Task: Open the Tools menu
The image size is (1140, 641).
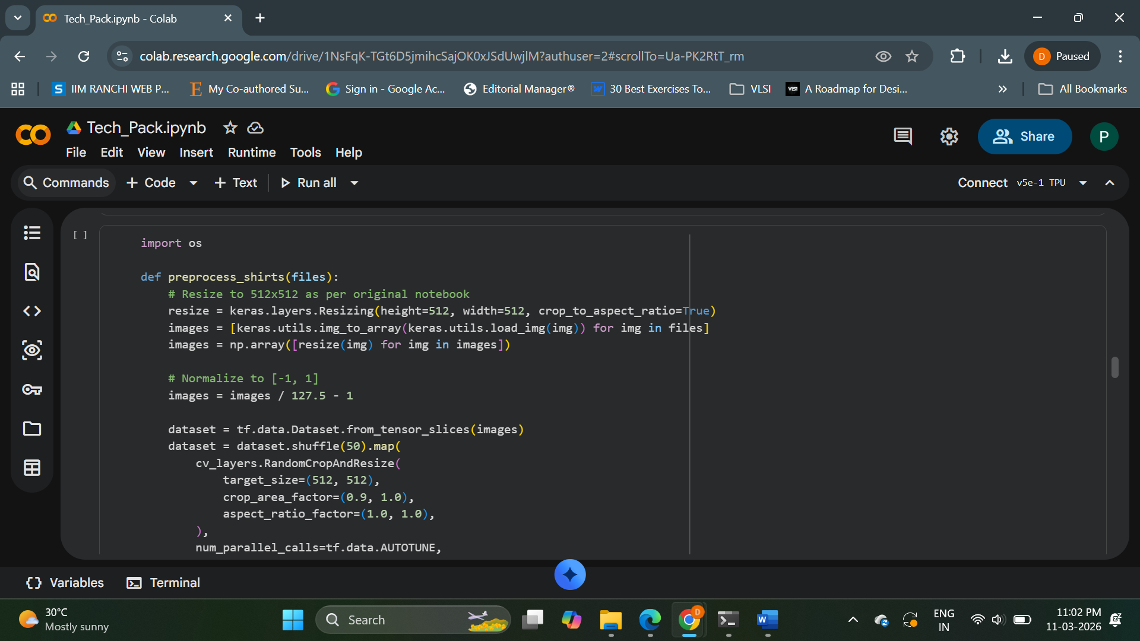Action: tap(305, 153)
